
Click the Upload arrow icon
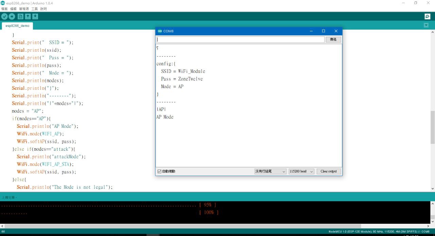pos(12,16)
